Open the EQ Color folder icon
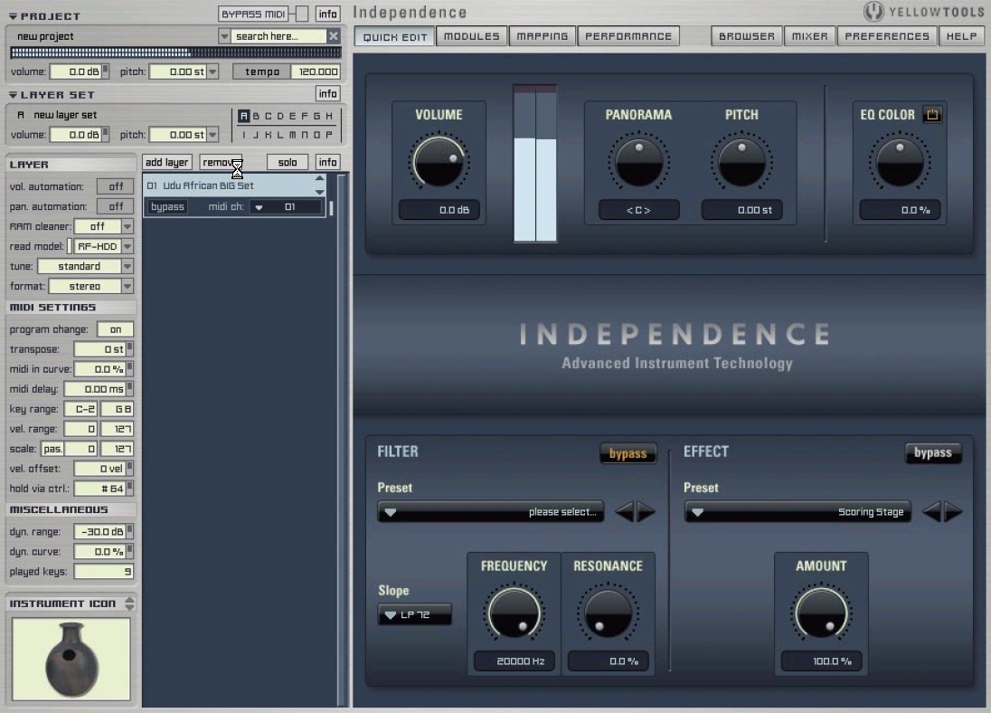 [x=932, y=115]
